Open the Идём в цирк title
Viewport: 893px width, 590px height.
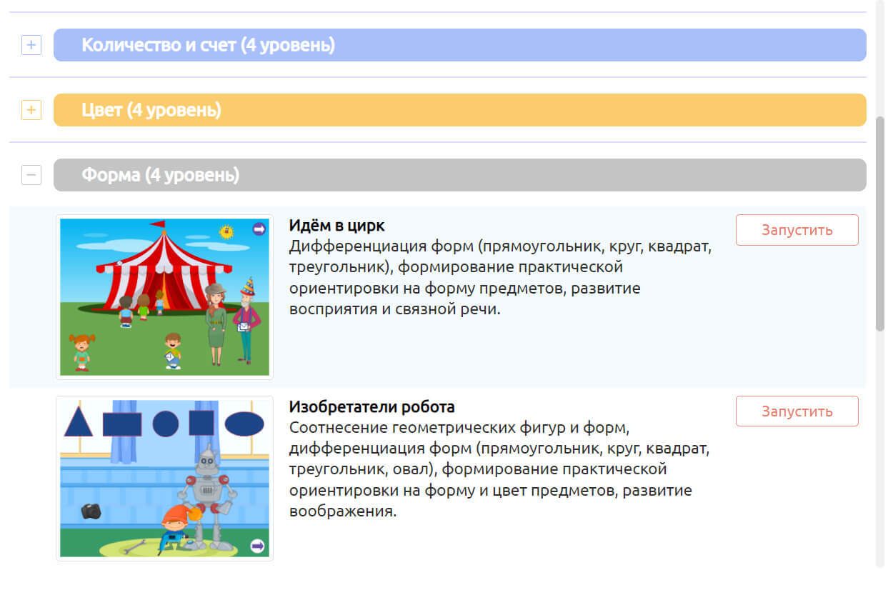336,226
